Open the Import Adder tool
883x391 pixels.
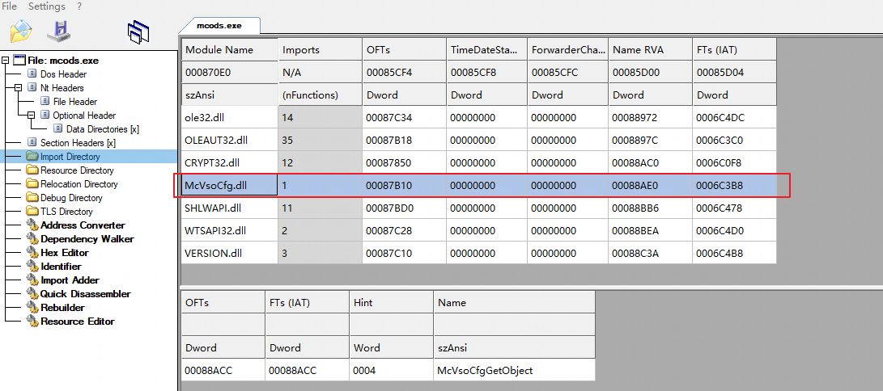70,280
